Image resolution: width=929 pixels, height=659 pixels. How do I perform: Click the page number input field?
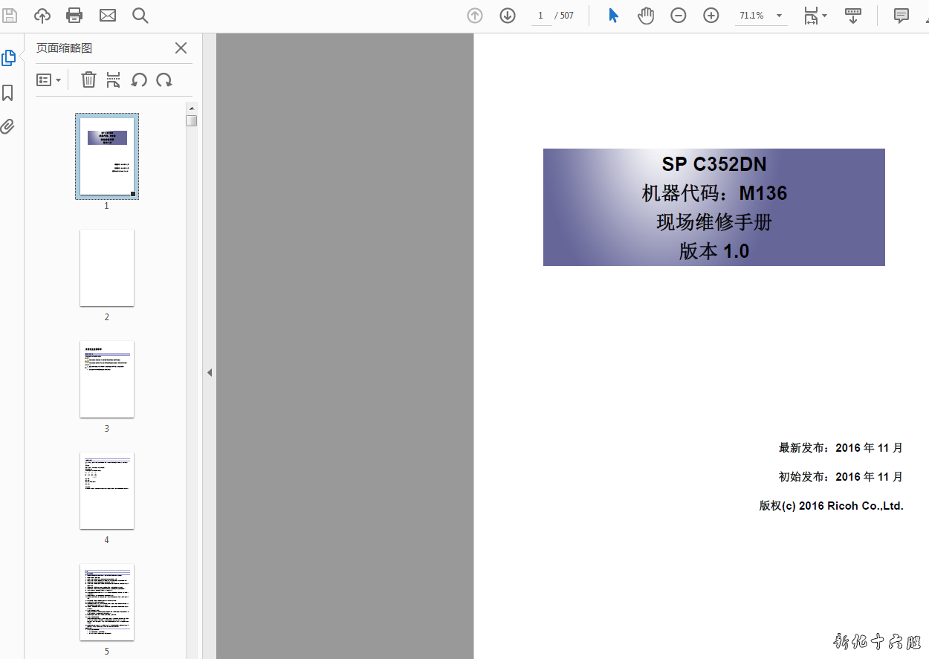pyautogui.click(x=541, y=16)
